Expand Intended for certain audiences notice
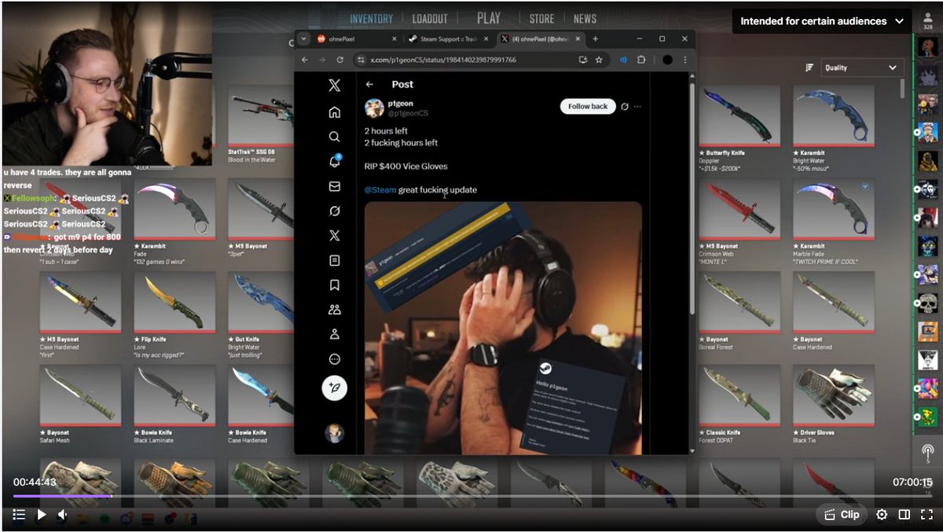Screen dimensions: 943x532 (x=822, y=21)
